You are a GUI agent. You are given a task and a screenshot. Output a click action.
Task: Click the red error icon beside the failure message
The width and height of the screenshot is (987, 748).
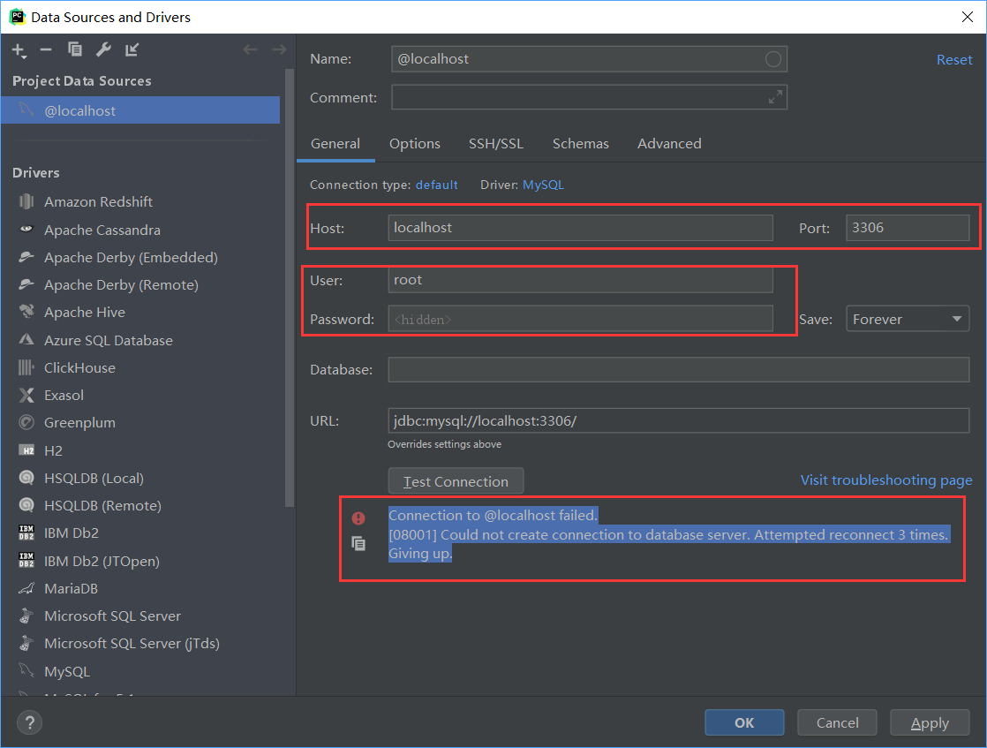(358, 519)
